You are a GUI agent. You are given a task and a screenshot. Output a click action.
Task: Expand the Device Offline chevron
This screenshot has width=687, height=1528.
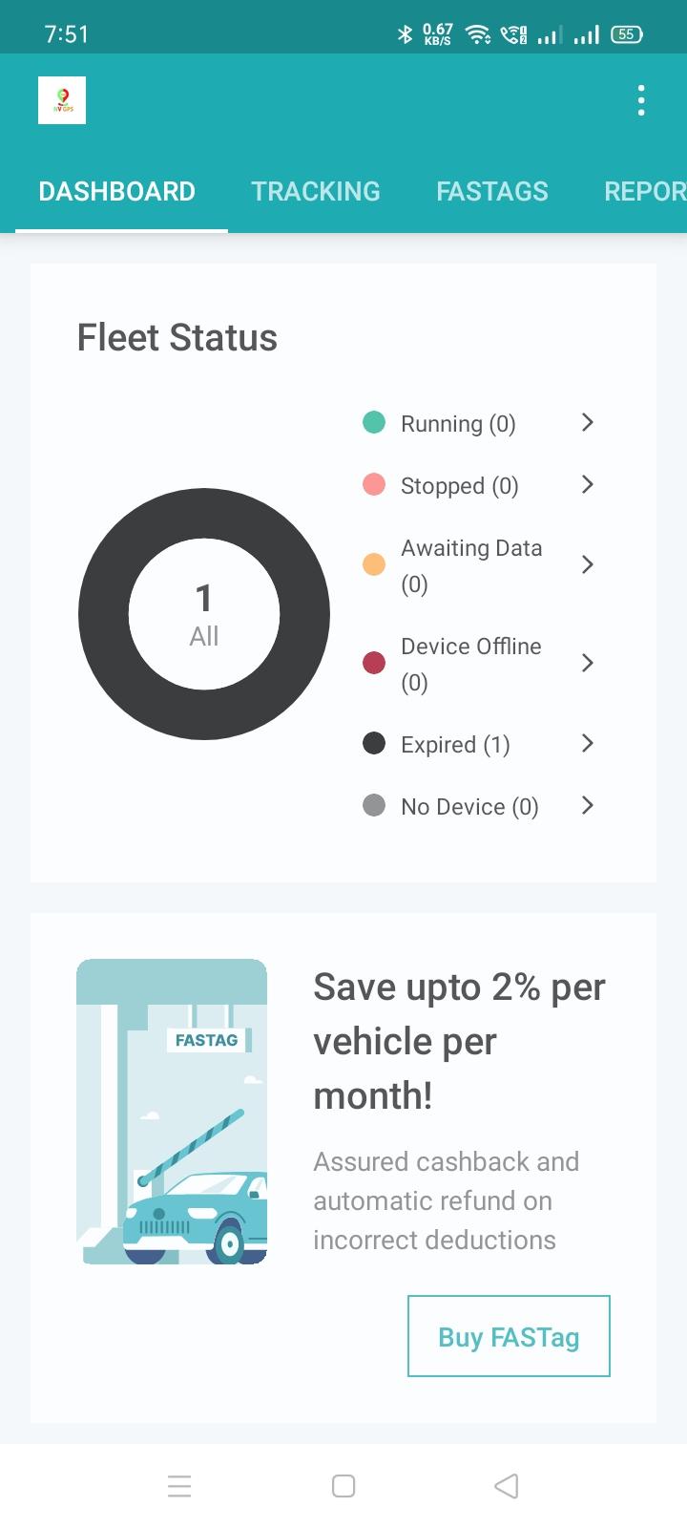[x=588, y=663]
